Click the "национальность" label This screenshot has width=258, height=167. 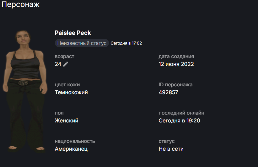[x=75, y=141]
